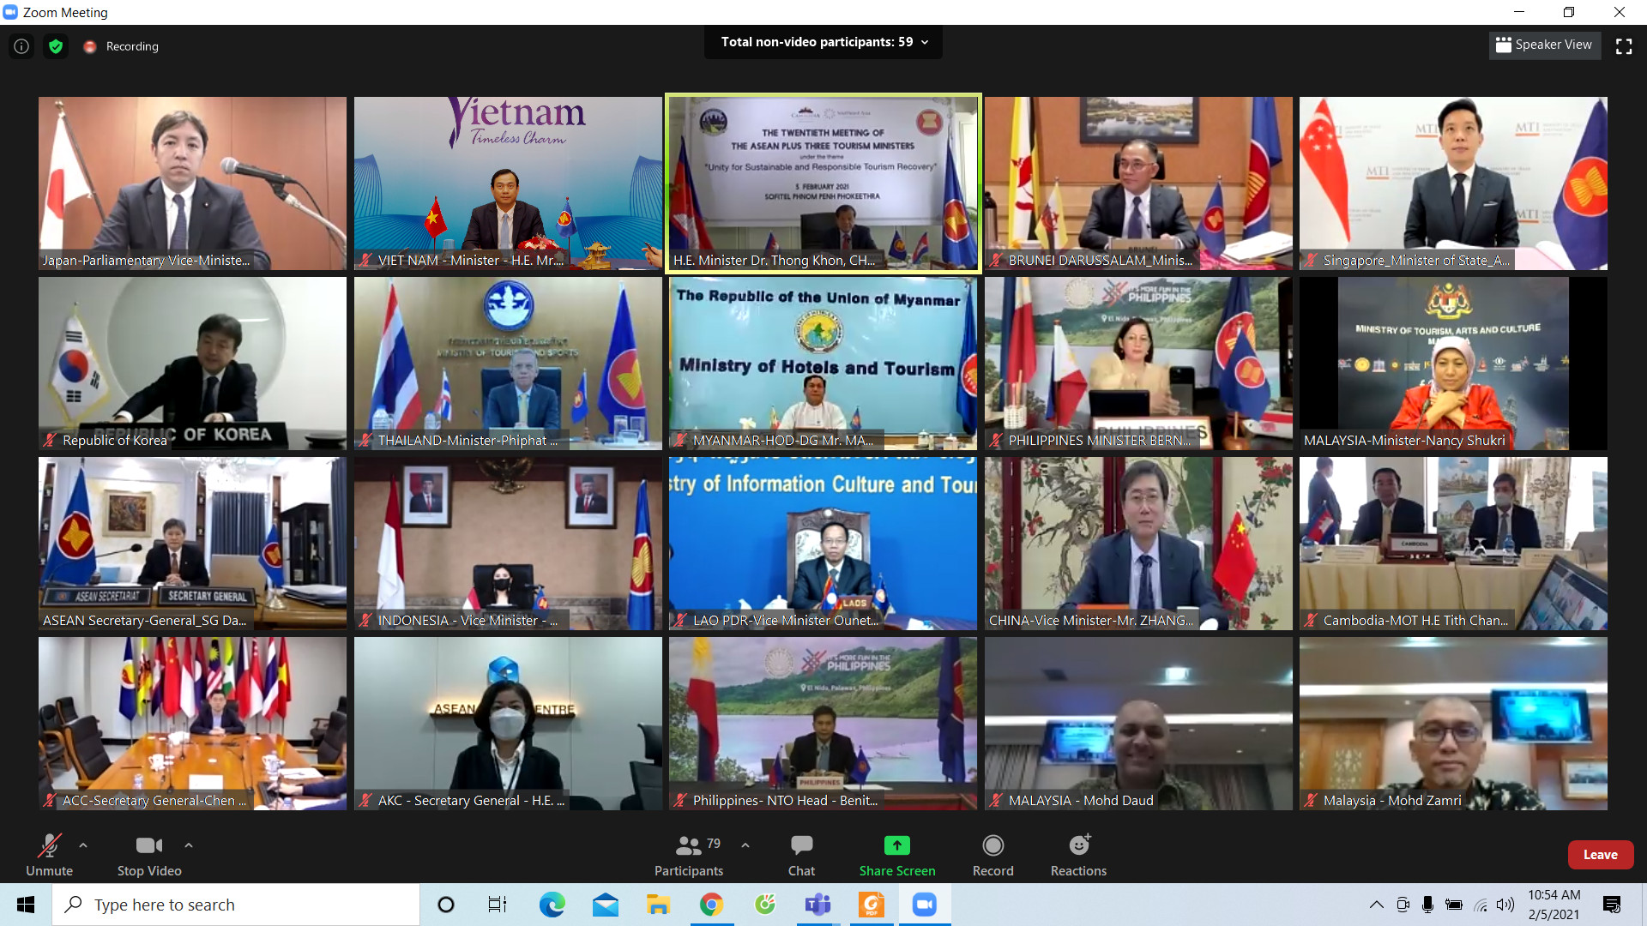The height and width of the screenshot is (926, 1647).
Task: Click the battery icon in system tray
Action: [x=1454, y=905]
